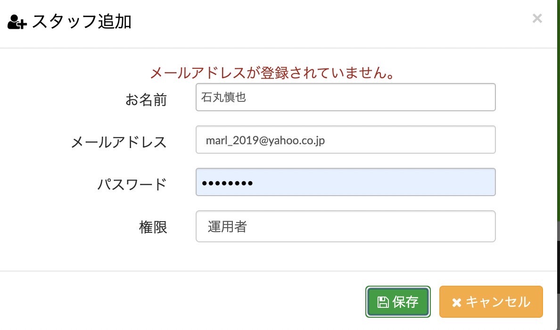Close the スタッフ追加 dialog with the X
This screenshot has height=330, width=560.
[x=537, y=18]
